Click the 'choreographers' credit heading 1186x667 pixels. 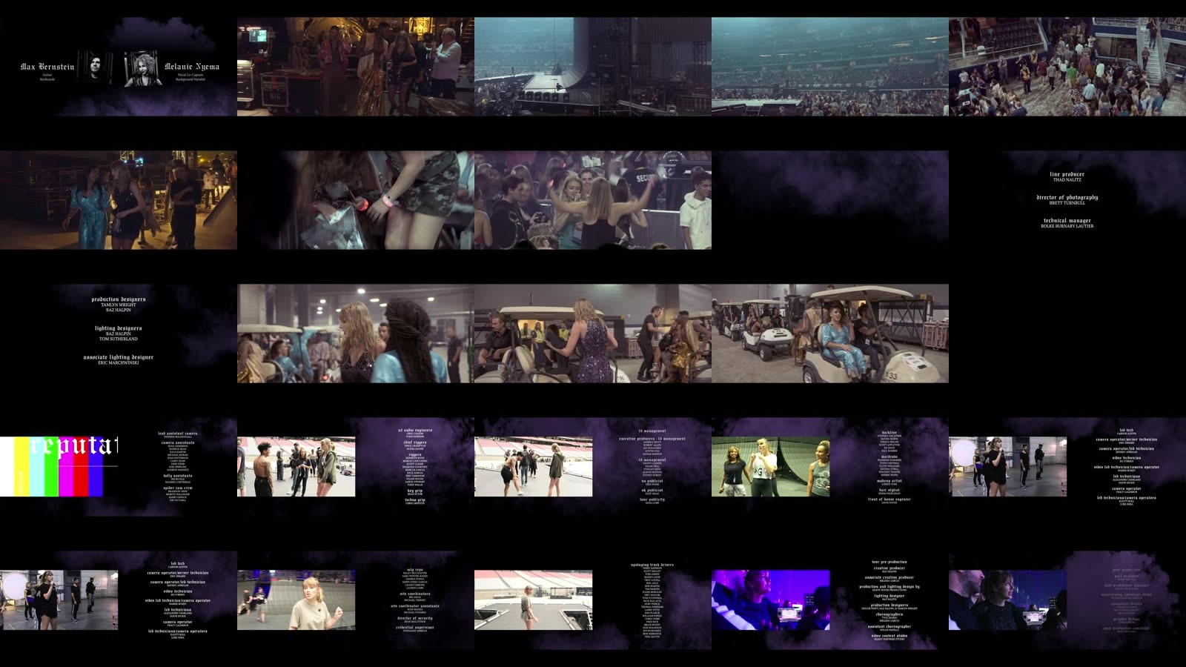pyautogui.click(x=889, y=614)
